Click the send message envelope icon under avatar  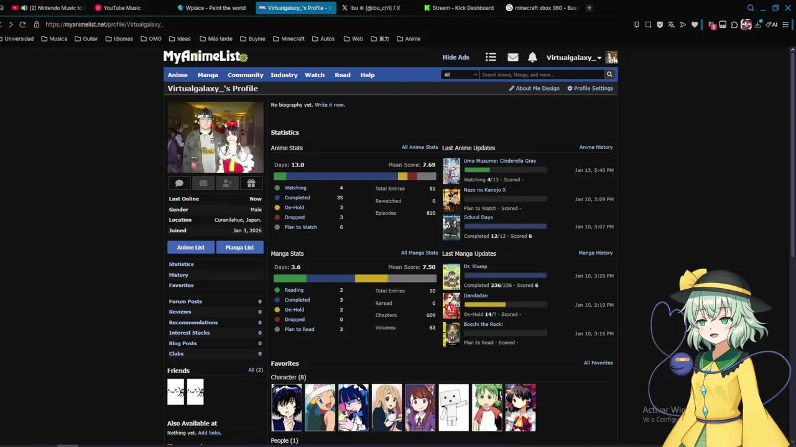[203, 183]
